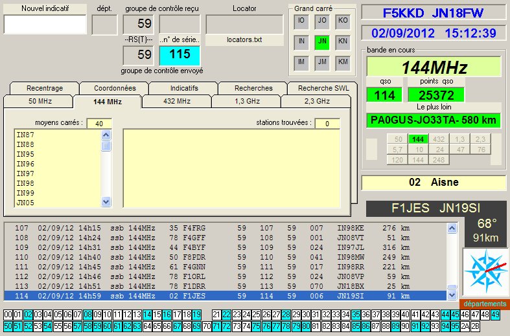This screenshot has width=510, height=336.
Task: Click the Nouvel indicatif input field
Action: tap(45, 25)
